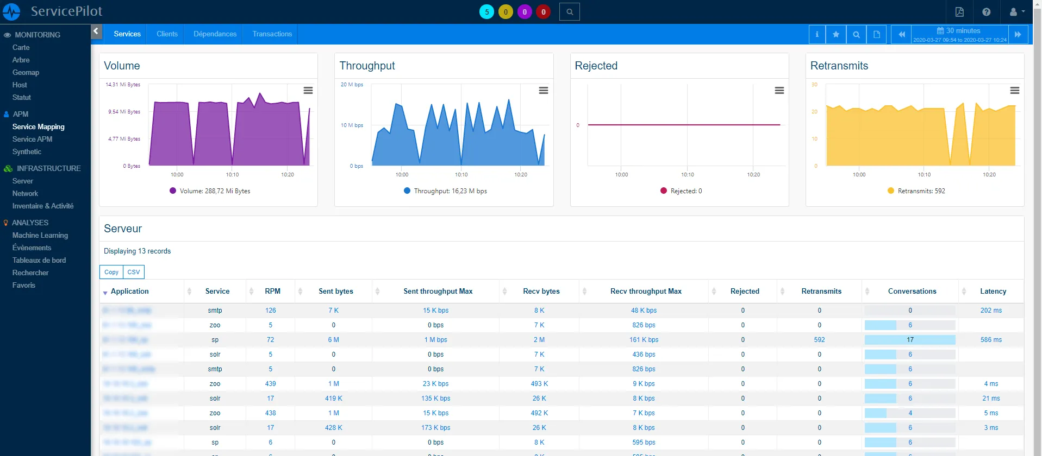Switch to the Dépendances tab
This screenshot has width=1042, height=456.
tap(215, 34)
